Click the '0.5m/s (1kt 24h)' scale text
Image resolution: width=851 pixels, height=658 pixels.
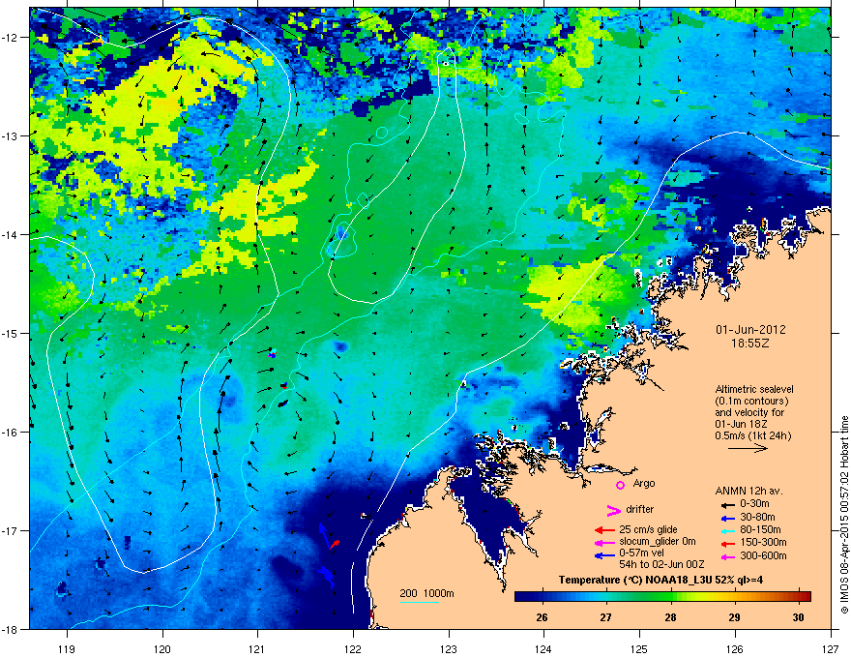pyautogui.click(x=753, y=436)
